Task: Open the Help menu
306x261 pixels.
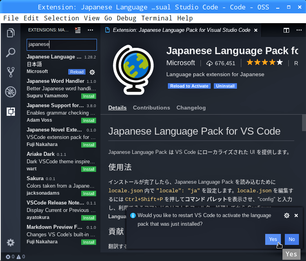Action: tap(185, 18)
